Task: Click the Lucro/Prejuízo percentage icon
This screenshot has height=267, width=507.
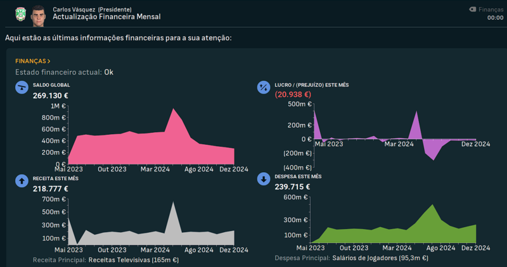Action: [264, 87]
